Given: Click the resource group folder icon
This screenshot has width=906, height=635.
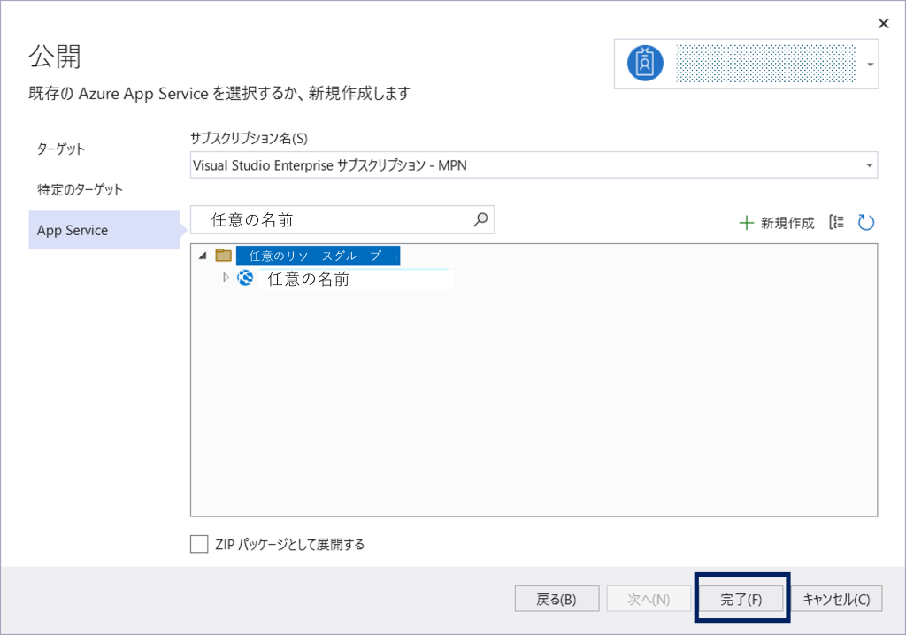Looking at the screenshot, I should (x=223, y=255).
